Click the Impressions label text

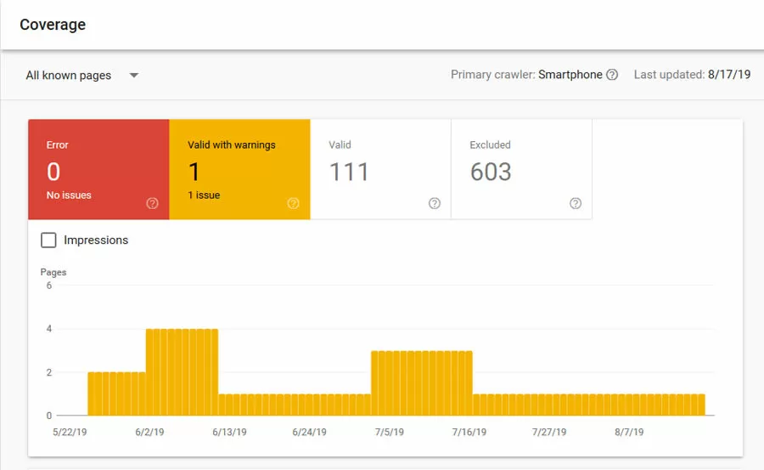coord(96,241)
